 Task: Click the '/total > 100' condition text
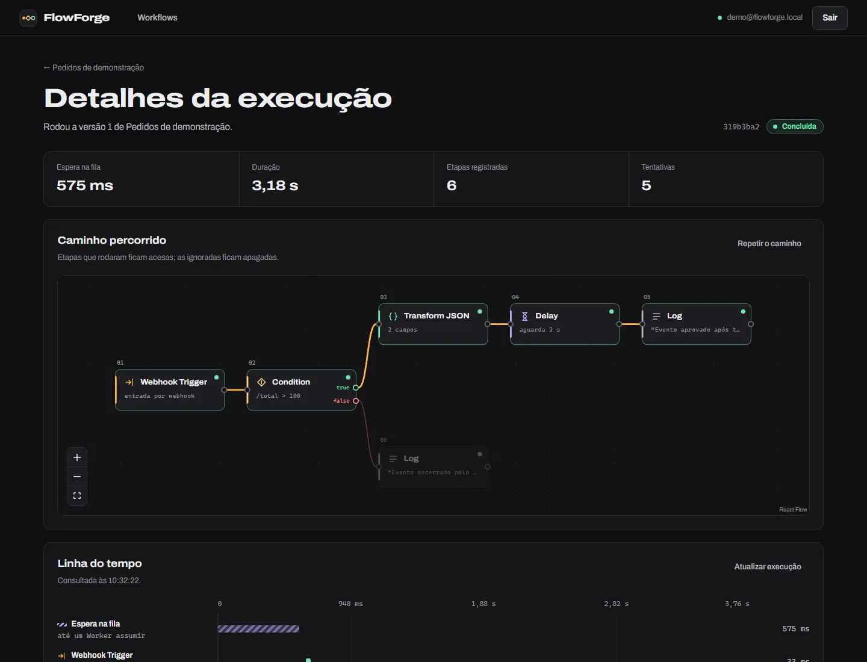click(278, 396)
